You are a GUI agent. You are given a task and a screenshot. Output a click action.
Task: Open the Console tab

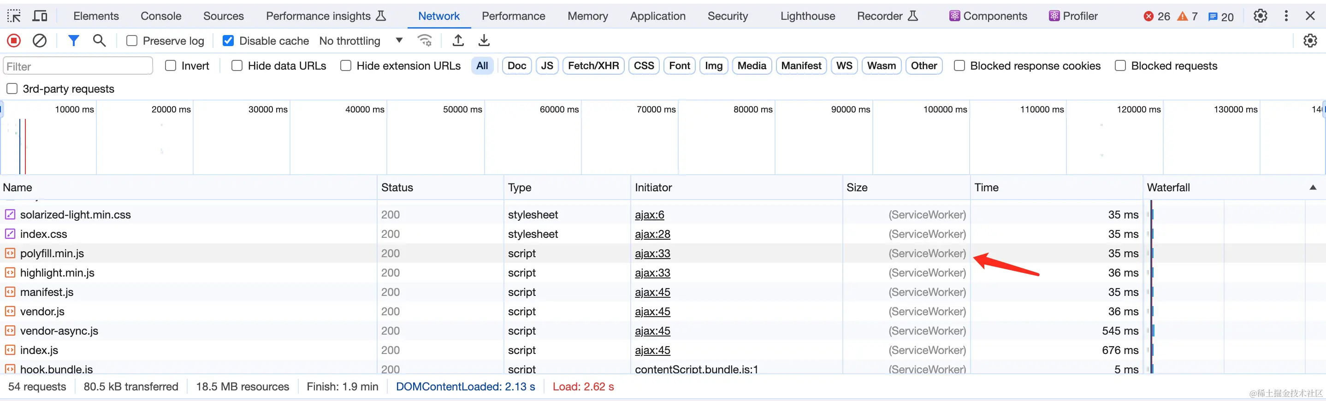coord(161,16)
